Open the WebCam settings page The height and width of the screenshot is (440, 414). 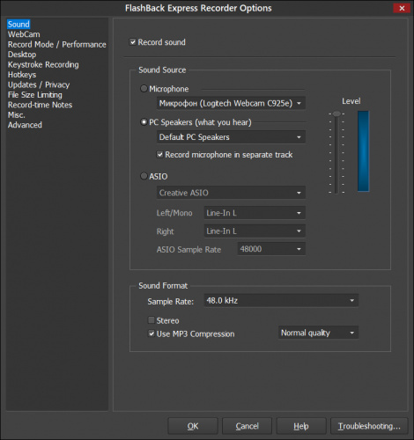click(24, 34)
